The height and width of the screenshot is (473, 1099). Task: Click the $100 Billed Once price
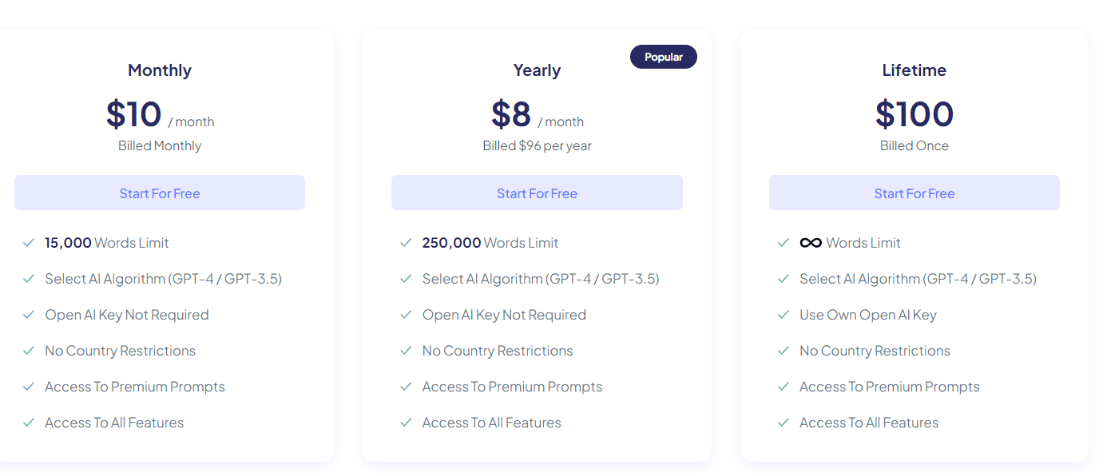(x=914, y=113)
